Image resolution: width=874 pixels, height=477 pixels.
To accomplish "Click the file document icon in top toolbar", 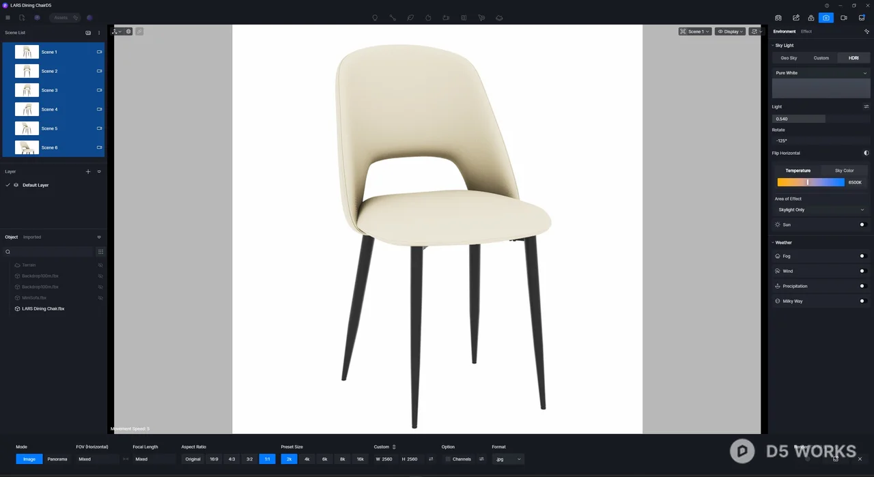I will 22,18.
